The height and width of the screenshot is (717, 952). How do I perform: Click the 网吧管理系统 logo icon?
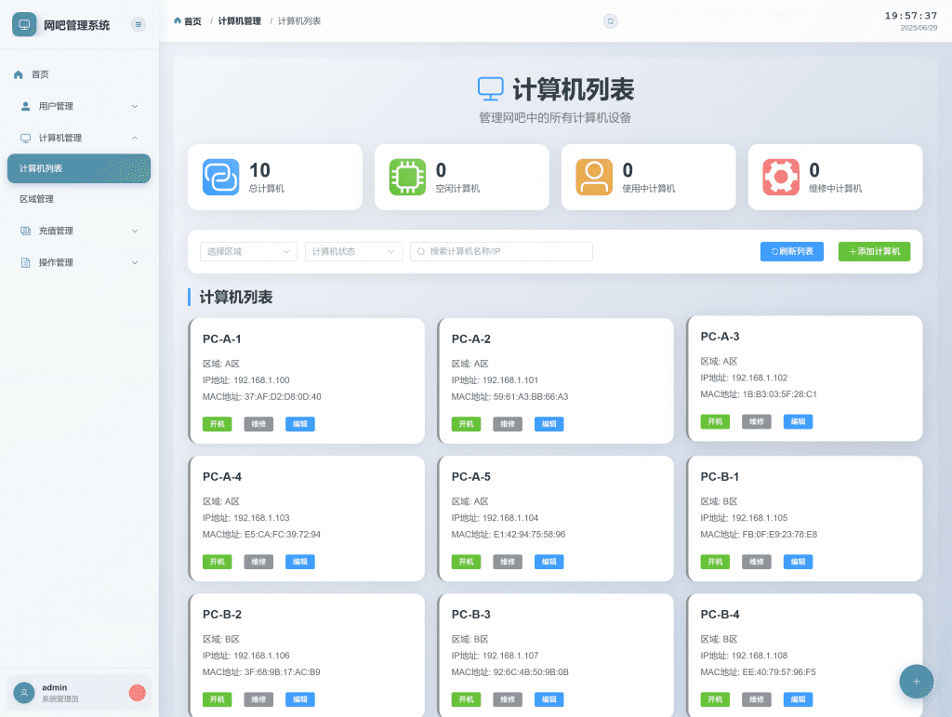(x=24, y=24)
